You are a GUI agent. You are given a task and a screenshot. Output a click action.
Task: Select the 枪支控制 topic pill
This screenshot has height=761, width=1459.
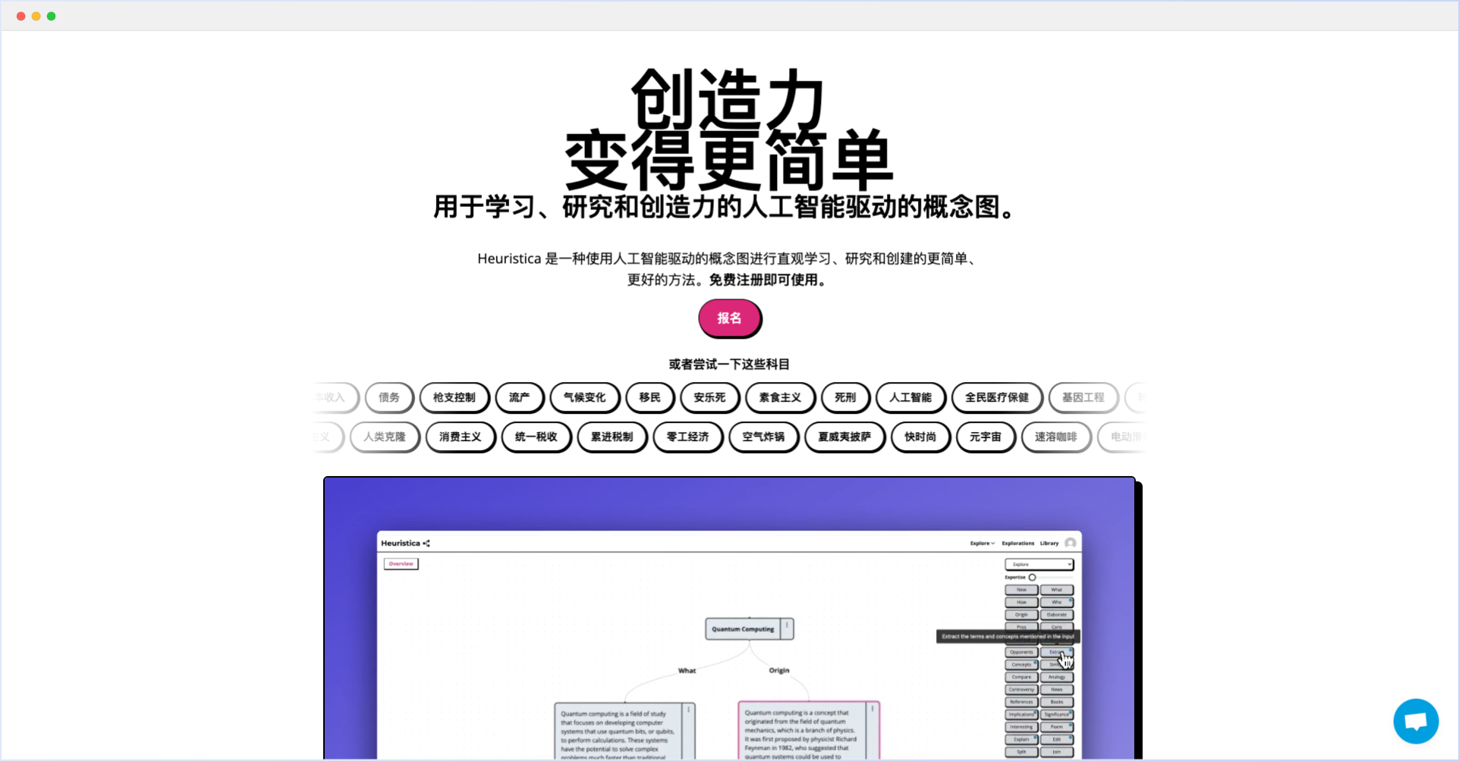point(454,397)
